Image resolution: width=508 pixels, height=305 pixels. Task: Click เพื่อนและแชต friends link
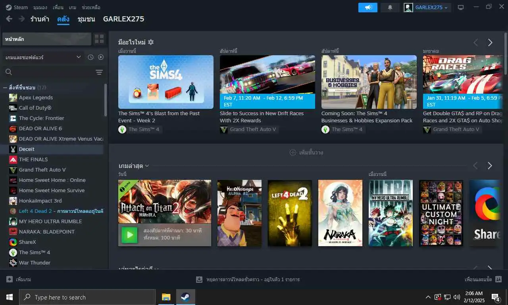tap(478, 280)
